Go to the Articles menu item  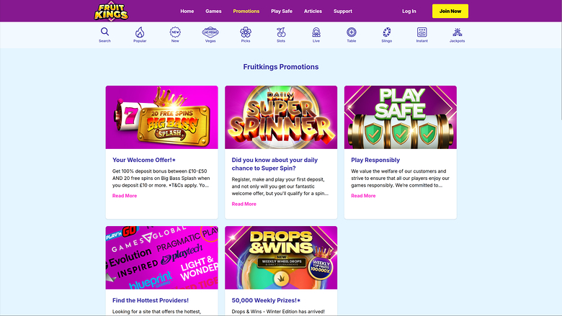point(313,11)
